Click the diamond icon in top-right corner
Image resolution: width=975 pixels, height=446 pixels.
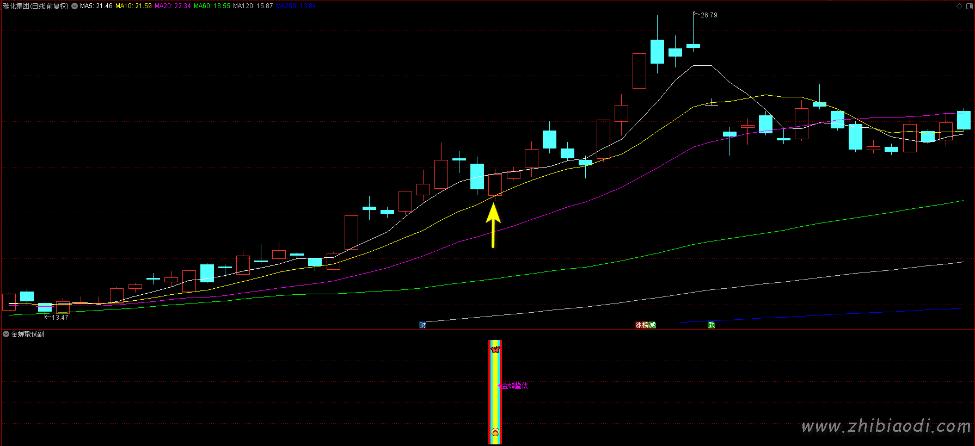959,7
